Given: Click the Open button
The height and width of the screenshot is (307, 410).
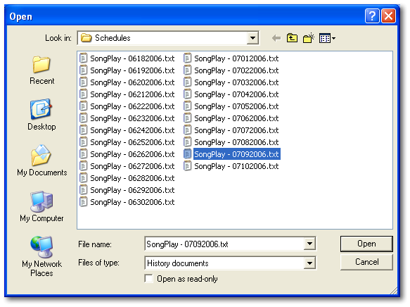Looking at the screenshot, I should pos(366,244).
